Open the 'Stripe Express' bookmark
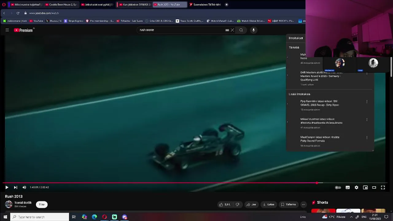 pos(73,21)
